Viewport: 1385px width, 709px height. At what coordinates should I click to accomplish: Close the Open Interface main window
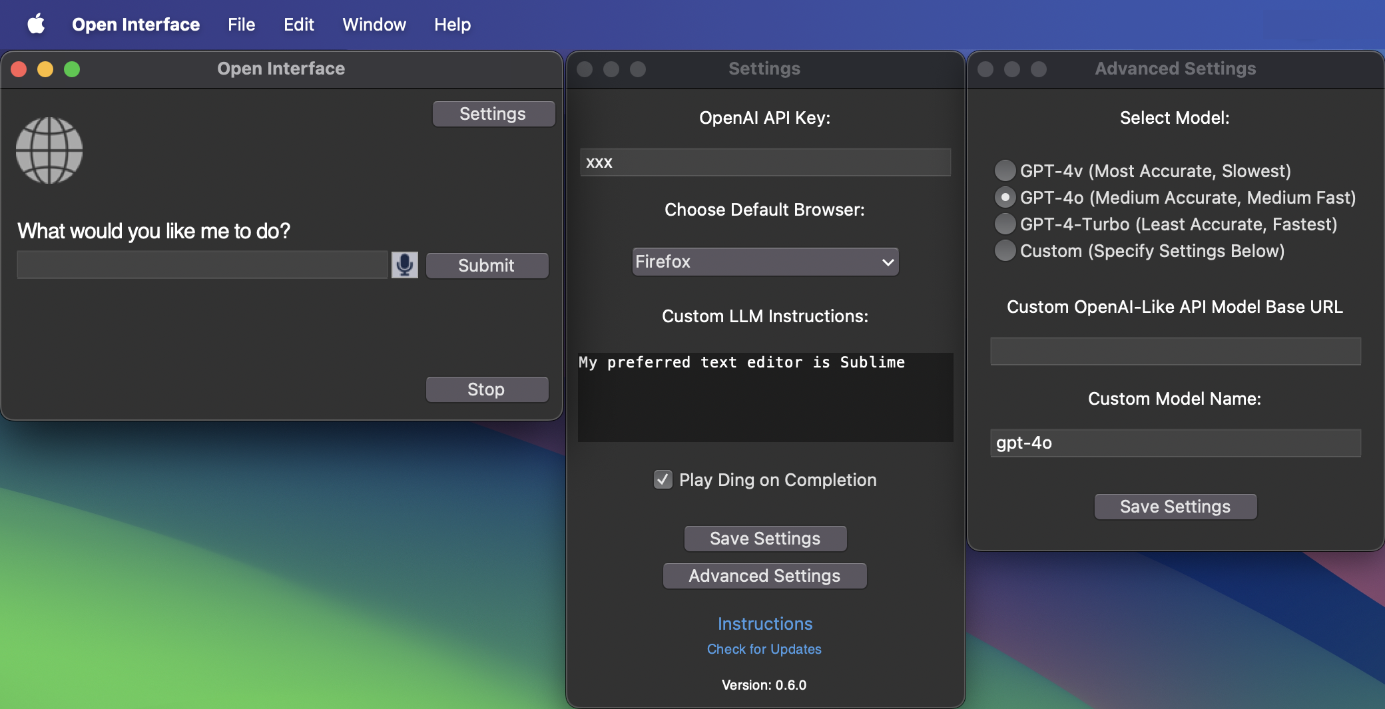point(19,69)
